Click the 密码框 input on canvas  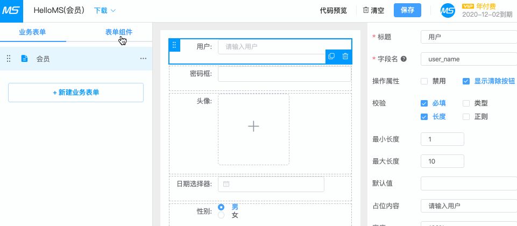[285, 74]
